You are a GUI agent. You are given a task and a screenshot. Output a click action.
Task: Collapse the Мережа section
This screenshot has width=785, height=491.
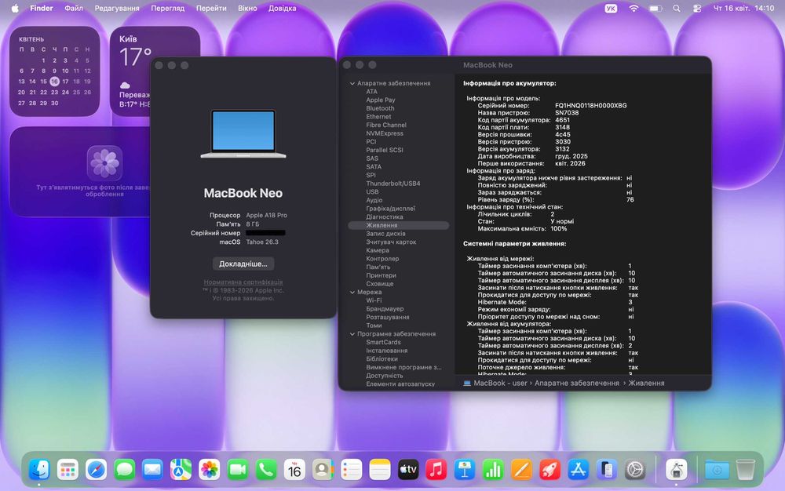tap(352, 292)
